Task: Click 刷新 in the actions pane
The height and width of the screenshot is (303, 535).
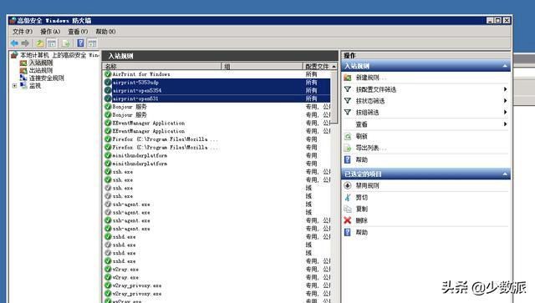Action: click(361, 136)
